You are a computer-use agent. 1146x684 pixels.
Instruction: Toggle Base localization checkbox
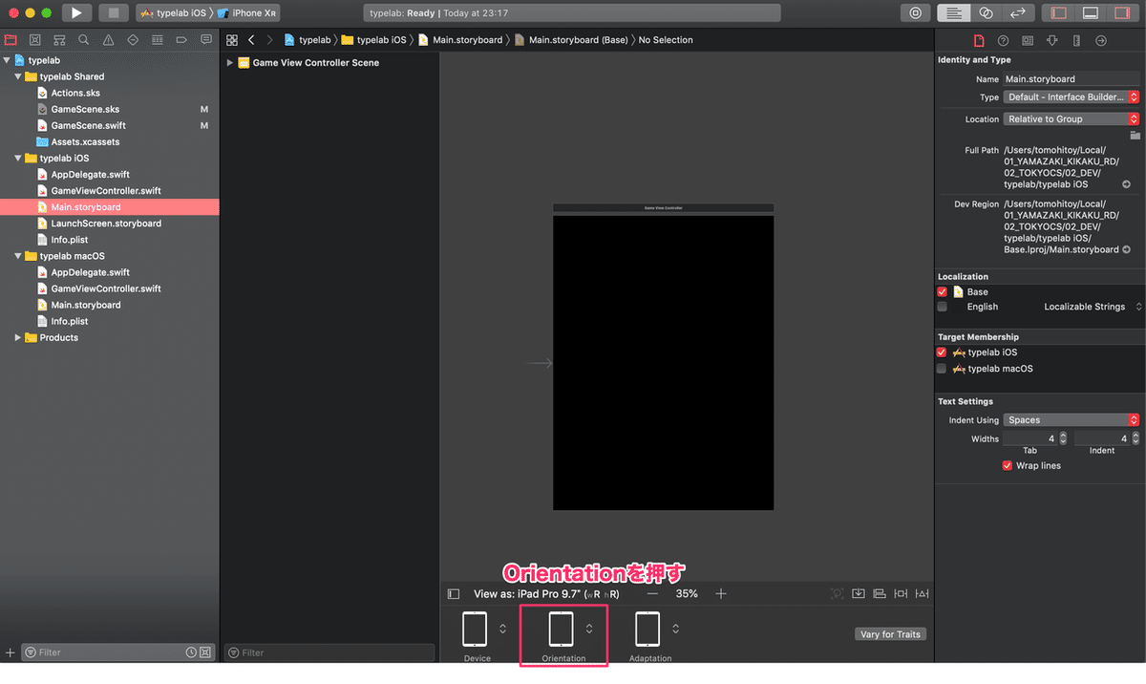pos(943,291)
